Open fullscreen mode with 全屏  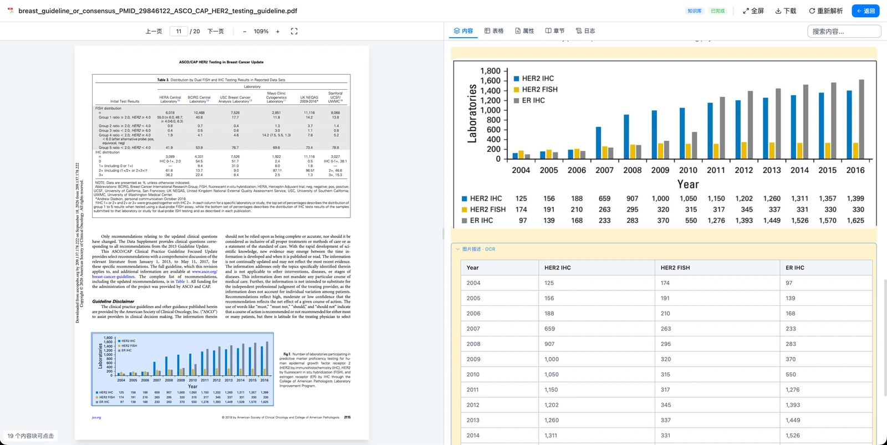pos(753,11)
